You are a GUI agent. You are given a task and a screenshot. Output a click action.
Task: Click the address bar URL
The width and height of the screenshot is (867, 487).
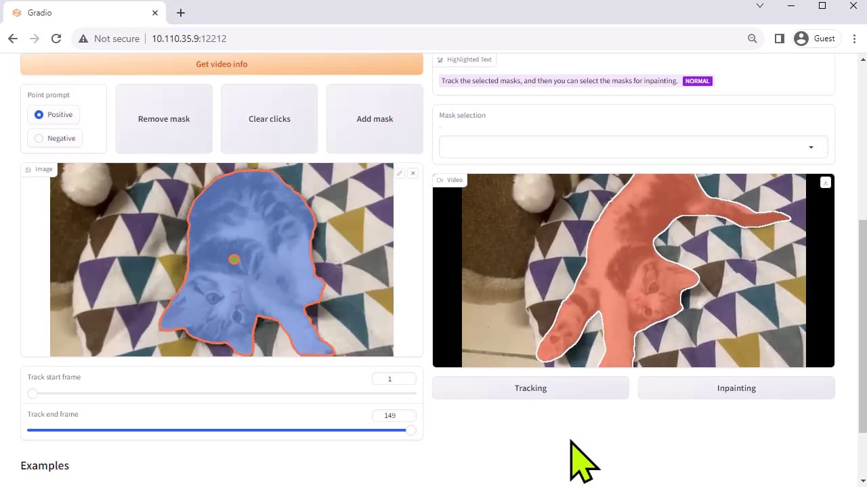[x=189, y=39]
